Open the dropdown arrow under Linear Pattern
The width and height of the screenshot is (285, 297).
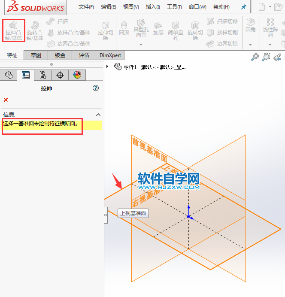click(270, 45)
